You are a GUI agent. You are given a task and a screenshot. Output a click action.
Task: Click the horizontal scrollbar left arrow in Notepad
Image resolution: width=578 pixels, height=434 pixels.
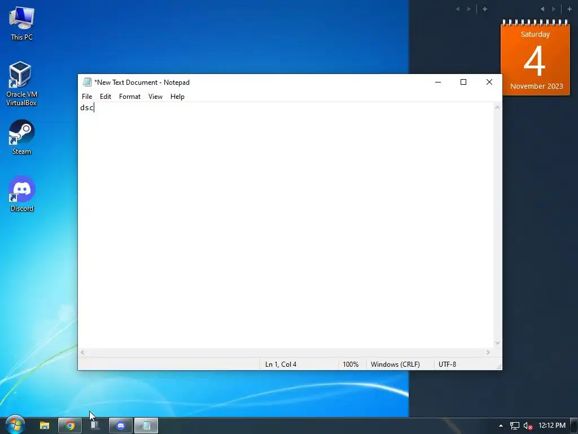coord(82,353)
